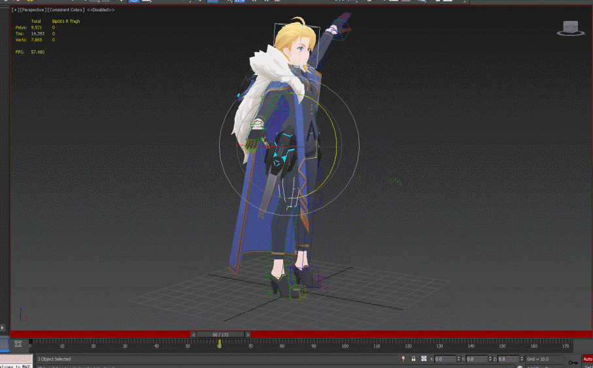The image size is (593, 368).
Task: Click the X coordinate spinner arrows
Action: click(x=459, y=359)
